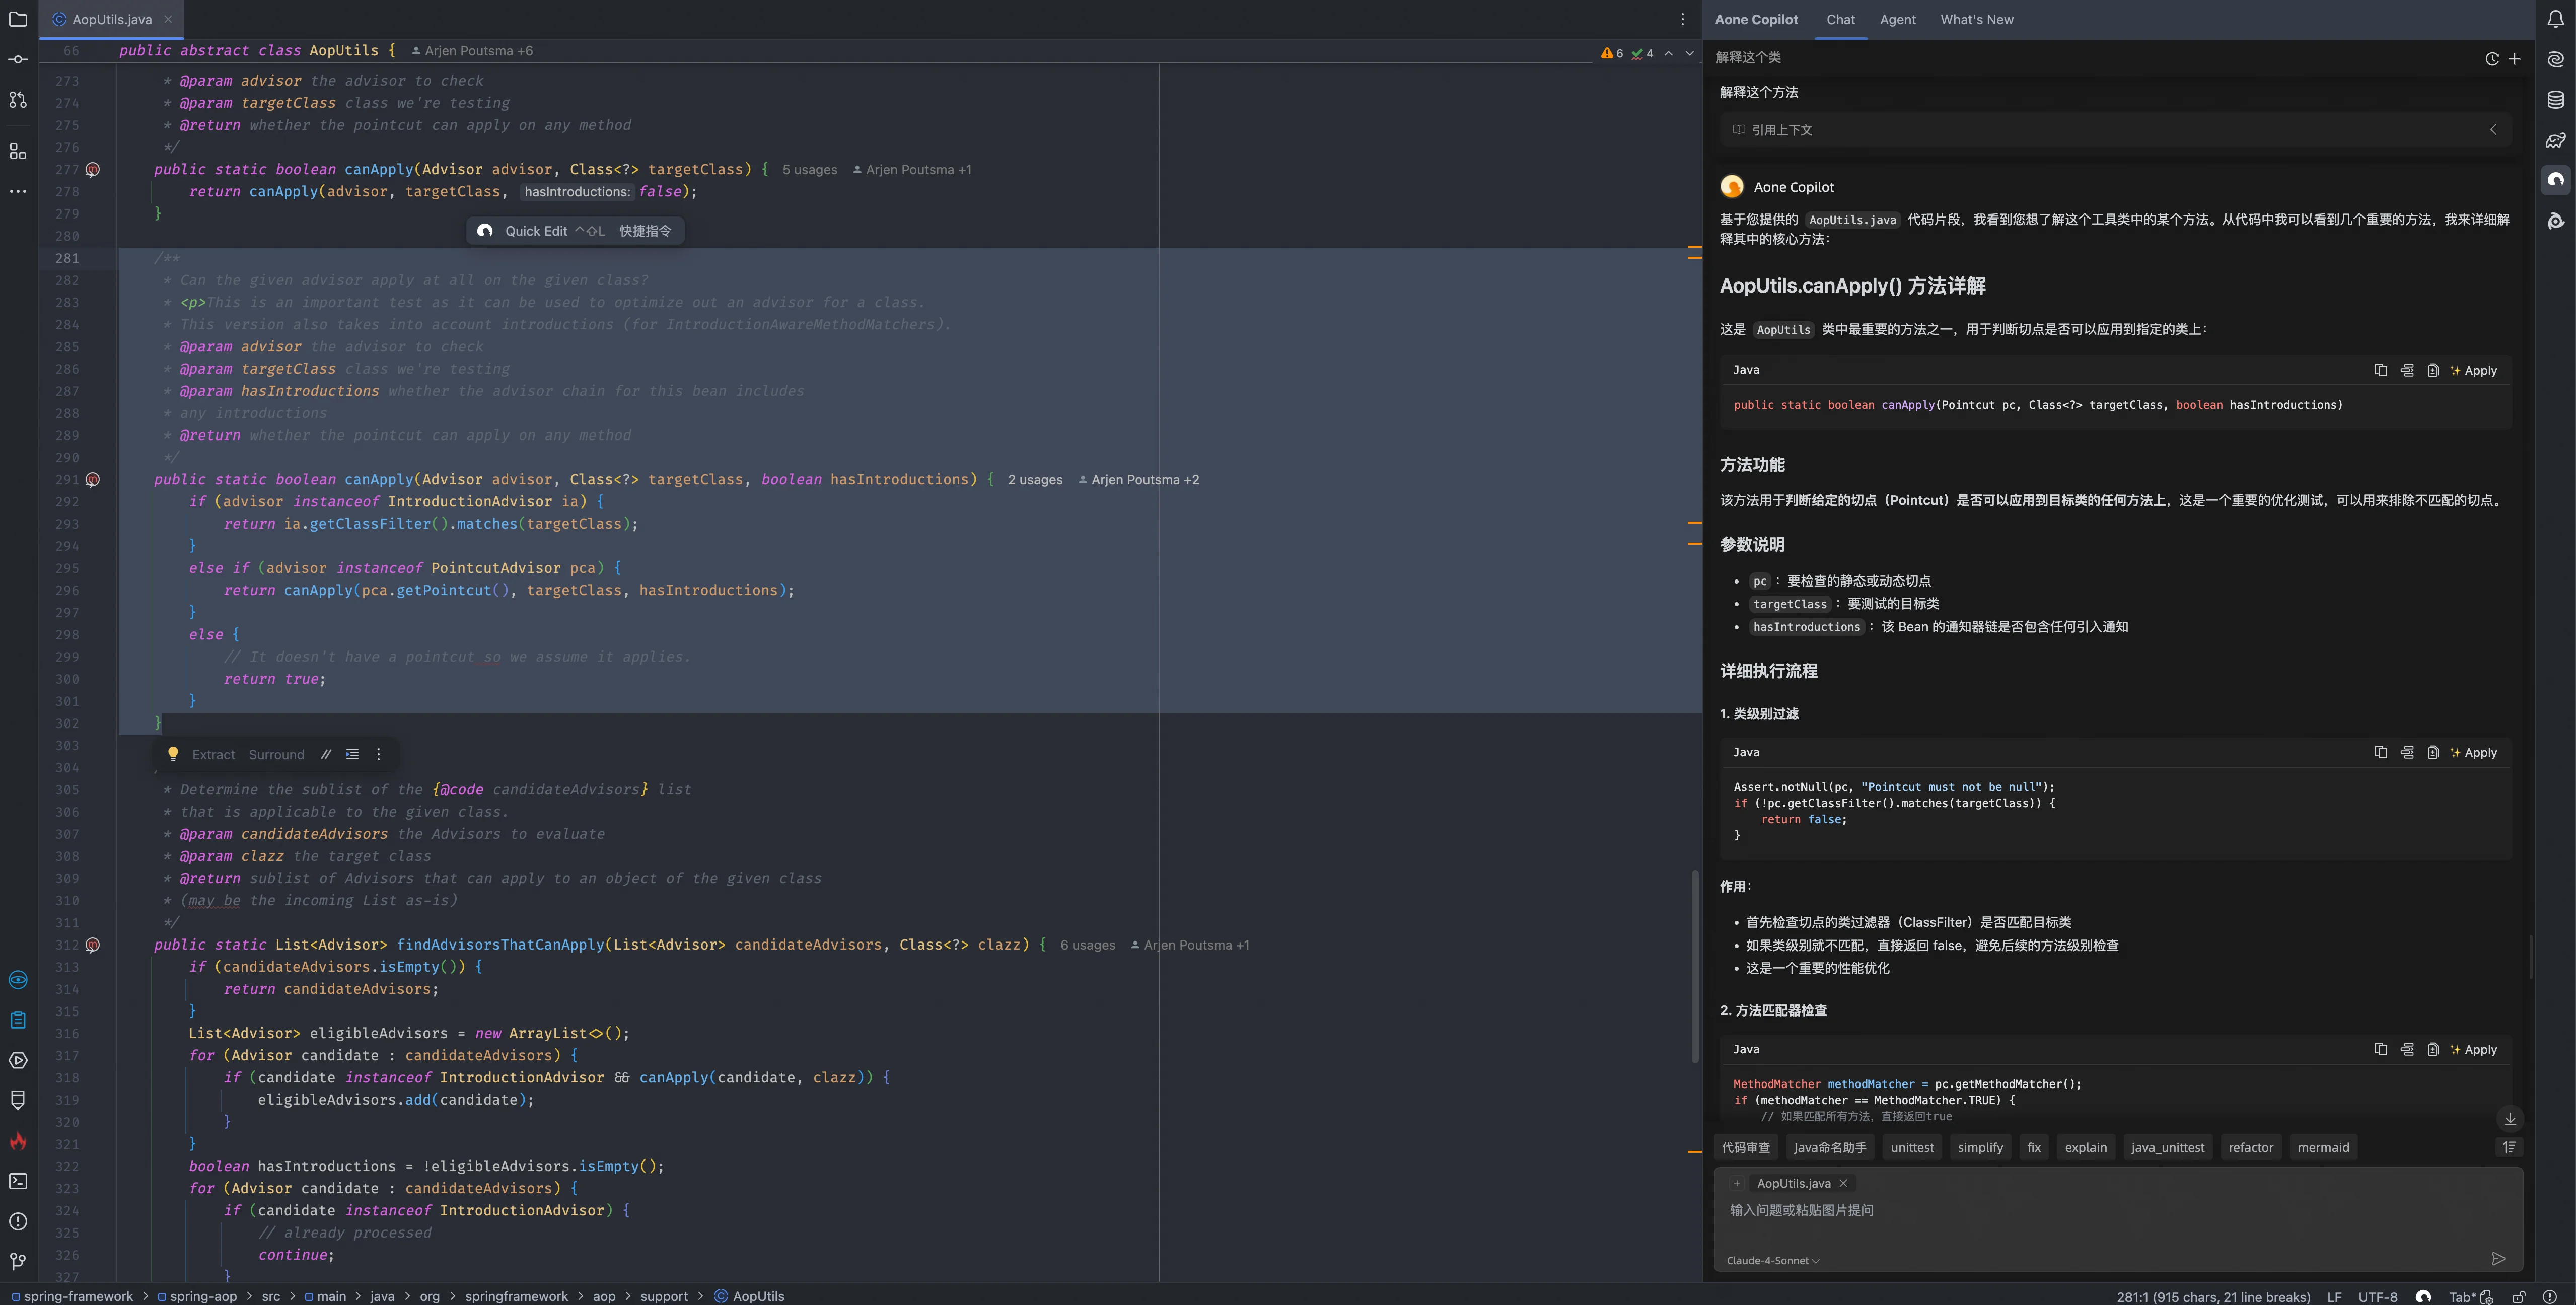Apply the first Java code block
The width and height of the screenshot is (2576, 1305).
point(2473,370)
